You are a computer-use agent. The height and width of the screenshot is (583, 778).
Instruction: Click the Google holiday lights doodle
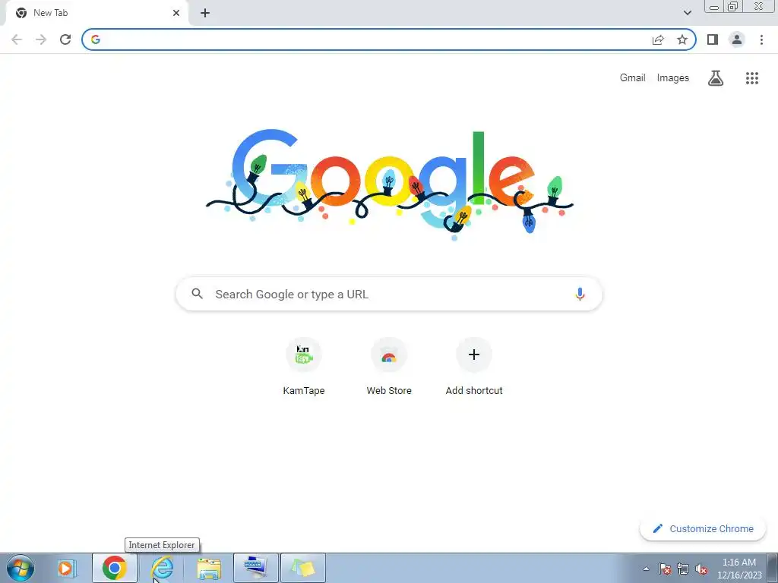coord(390,184)
